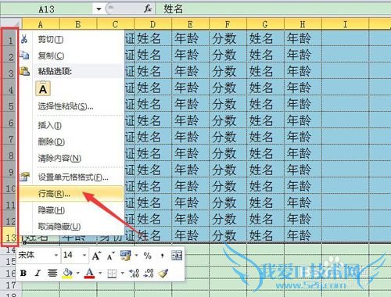Choose 删除(D) from the context menu
Screen dimensions: 391x297
[71, 141]
